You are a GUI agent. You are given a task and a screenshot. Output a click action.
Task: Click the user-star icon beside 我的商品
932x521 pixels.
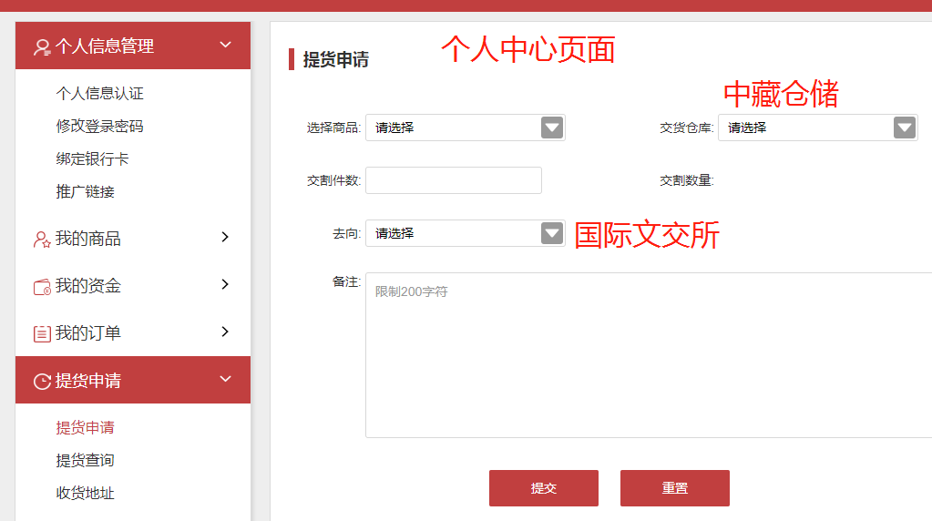click(42, 240)
